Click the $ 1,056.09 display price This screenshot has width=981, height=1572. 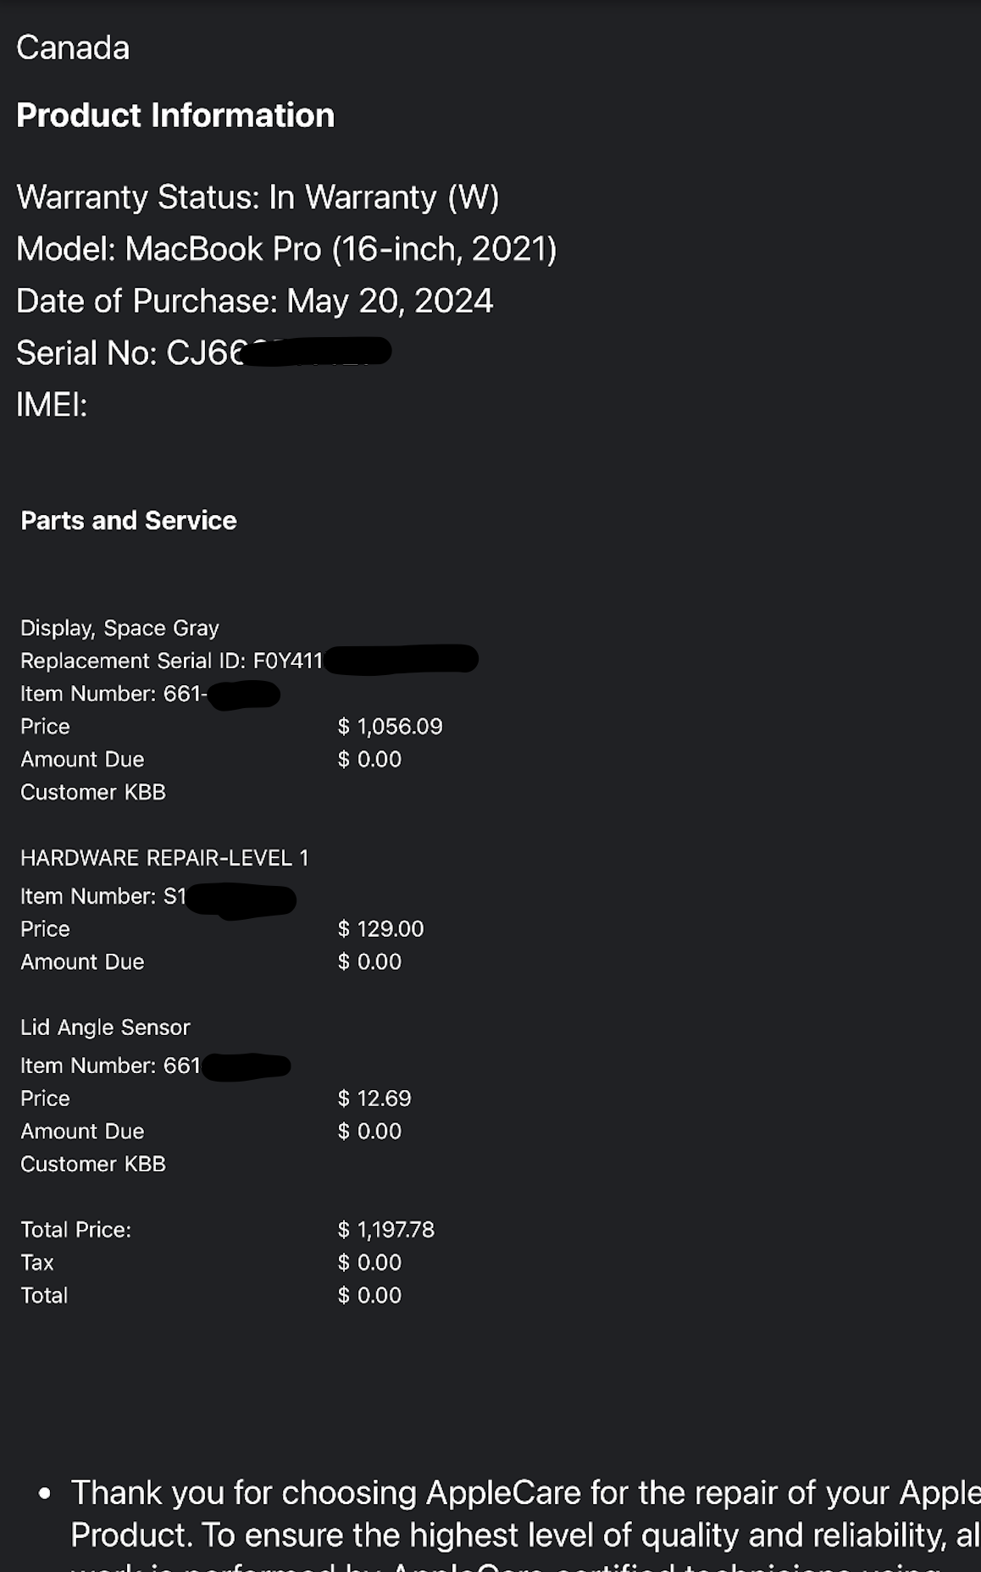pos(390,727)
